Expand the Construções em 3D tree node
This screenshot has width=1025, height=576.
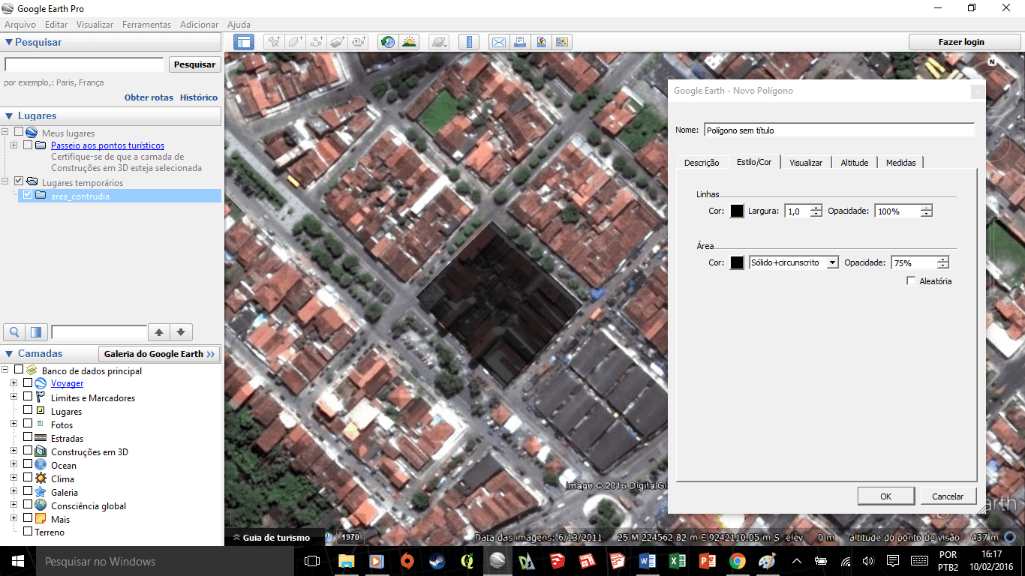click(x=14, y=451)
